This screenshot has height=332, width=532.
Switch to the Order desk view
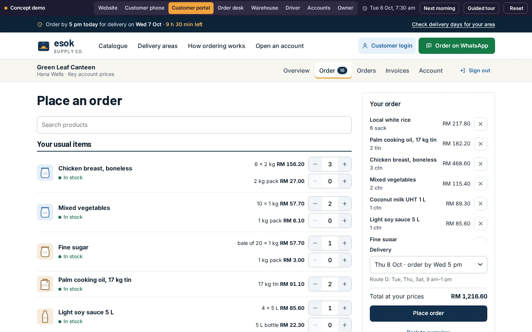(x=231, y=8)
